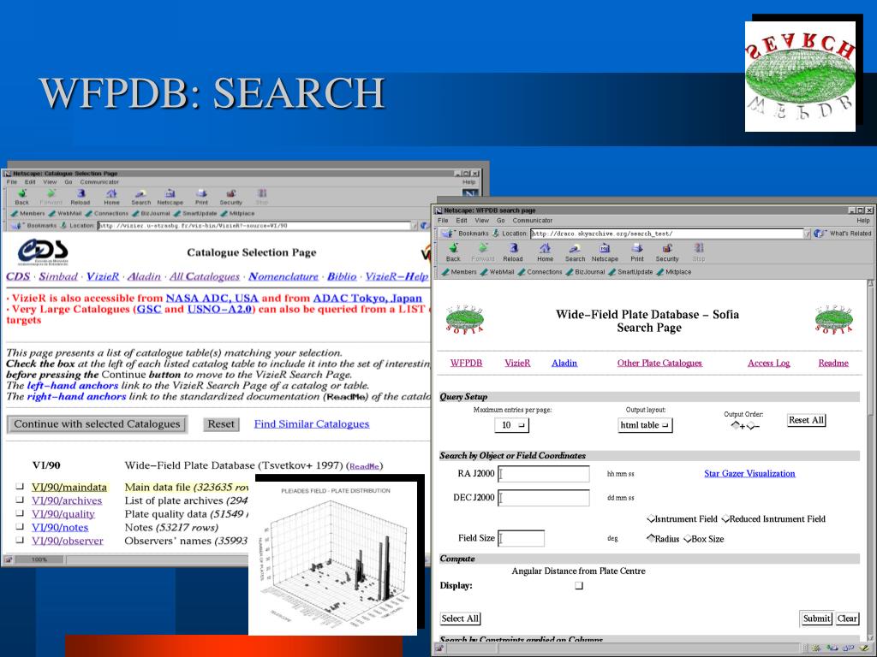877x657 pixels.
Task: Check the VI/90/observer catalogue box
Action: pyautogui.click(x=21, y=541)
